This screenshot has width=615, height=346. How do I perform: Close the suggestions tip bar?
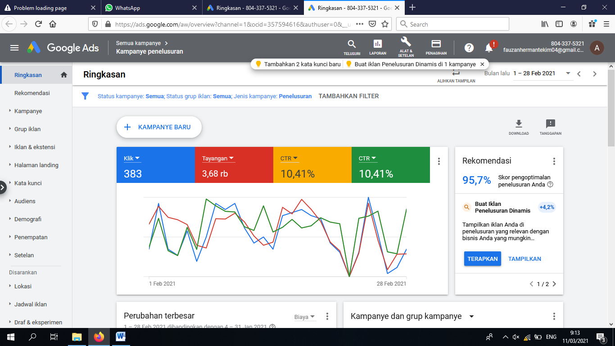tap(482, 64)
